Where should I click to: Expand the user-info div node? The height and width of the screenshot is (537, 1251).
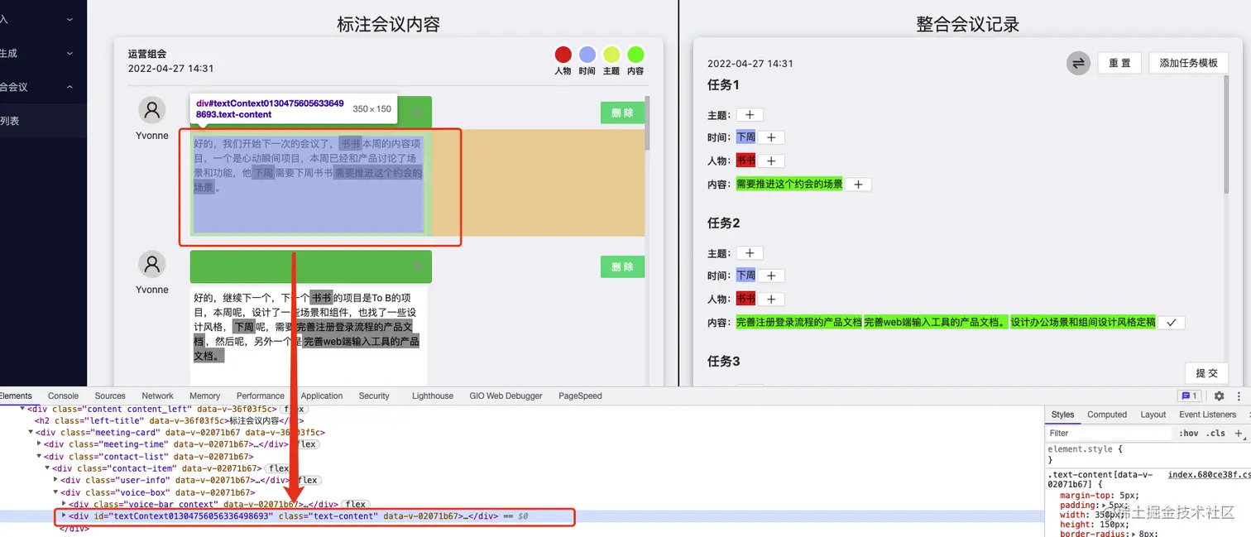(55, 480)
